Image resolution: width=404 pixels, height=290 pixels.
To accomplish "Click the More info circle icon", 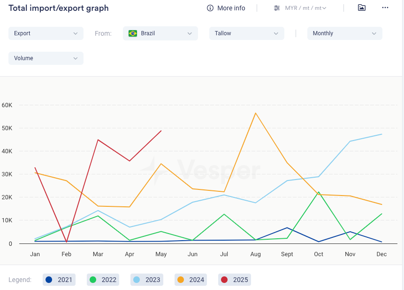I will pos(210,8).
